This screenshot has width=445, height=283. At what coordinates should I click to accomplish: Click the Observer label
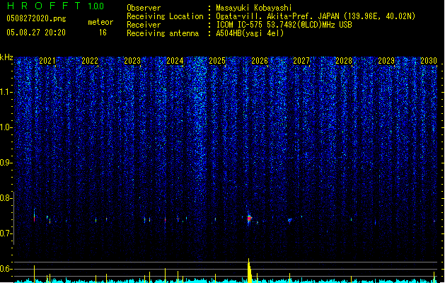144,8
